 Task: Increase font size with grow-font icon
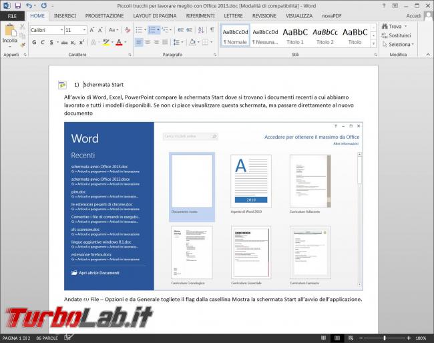[x=92, y=30]
